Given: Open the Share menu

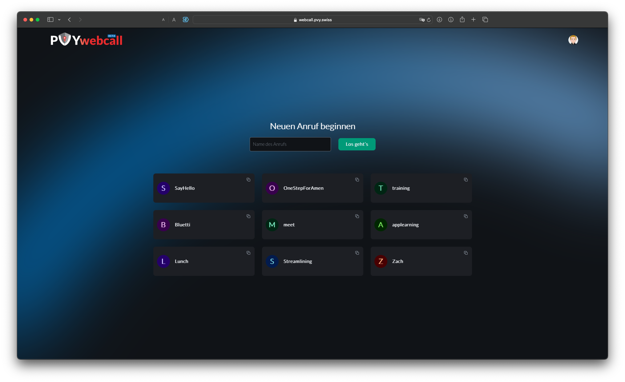Looking at the screenshot, I should pos(462,19).
